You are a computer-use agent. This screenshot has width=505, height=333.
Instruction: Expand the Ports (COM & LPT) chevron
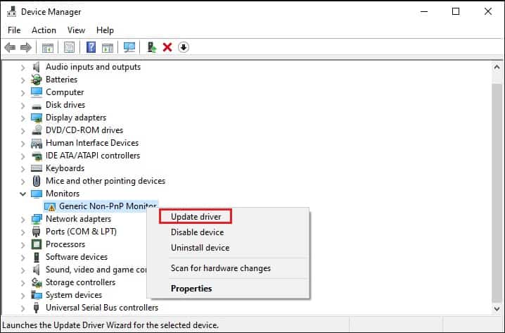click(x=23, y=232)
